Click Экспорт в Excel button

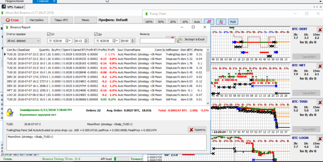192,39
